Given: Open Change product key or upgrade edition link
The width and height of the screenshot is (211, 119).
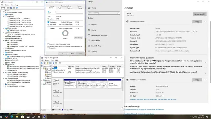Looking at the screenshot, I should tap(144, 110).
